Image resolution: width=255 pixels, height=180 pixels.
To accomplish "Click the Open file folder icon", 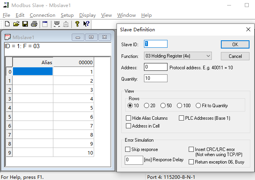I will (16, 24).
